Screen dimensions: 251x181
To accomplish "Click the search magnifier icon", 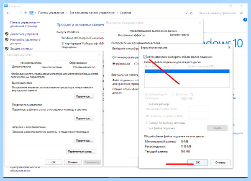I will pos(241,13).
